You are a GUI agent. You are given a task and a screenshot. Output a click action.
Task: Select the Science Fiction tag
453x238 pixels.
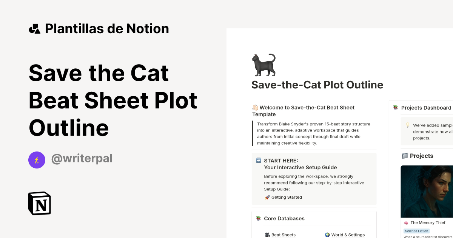tap(416, 231)
